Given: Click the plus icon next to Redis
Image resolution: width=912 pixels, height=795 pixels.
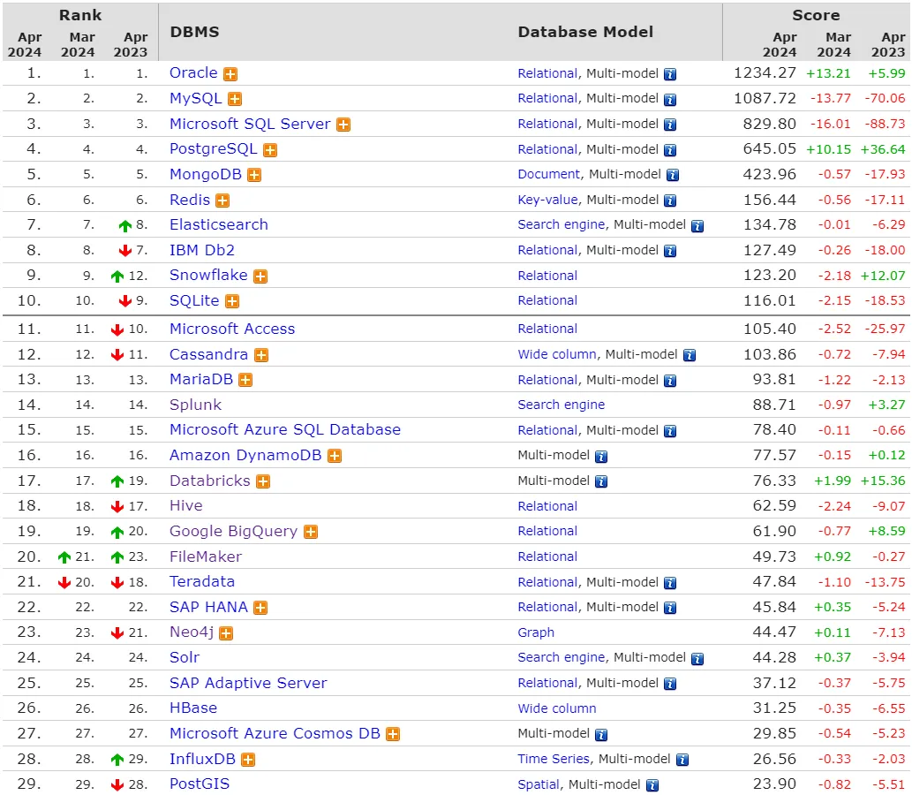Looking at the screenshot, I should pyautogui.click(x=222, y=201).
